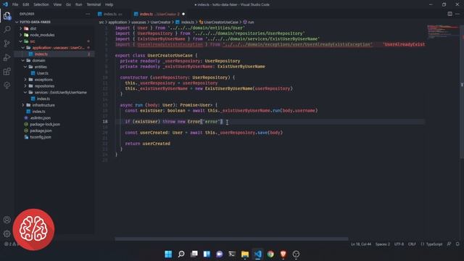This screenshot has width=464, height=261.
Task: Click Ln 18, Col 44 status item
Action: pyautogui.click(x=361, y=244)
